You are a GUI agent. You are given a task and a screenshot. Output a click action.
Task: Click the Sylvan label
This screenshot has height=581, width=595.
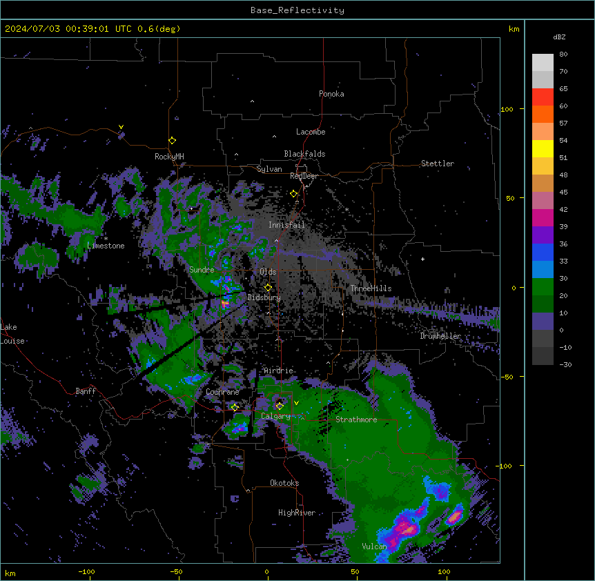[x=269, y=169]
